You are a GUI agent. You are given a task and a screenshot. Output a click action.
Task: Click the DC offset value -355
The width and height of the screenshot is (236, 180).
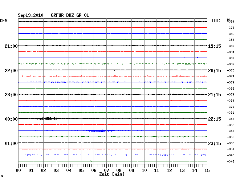click(231, 143)
